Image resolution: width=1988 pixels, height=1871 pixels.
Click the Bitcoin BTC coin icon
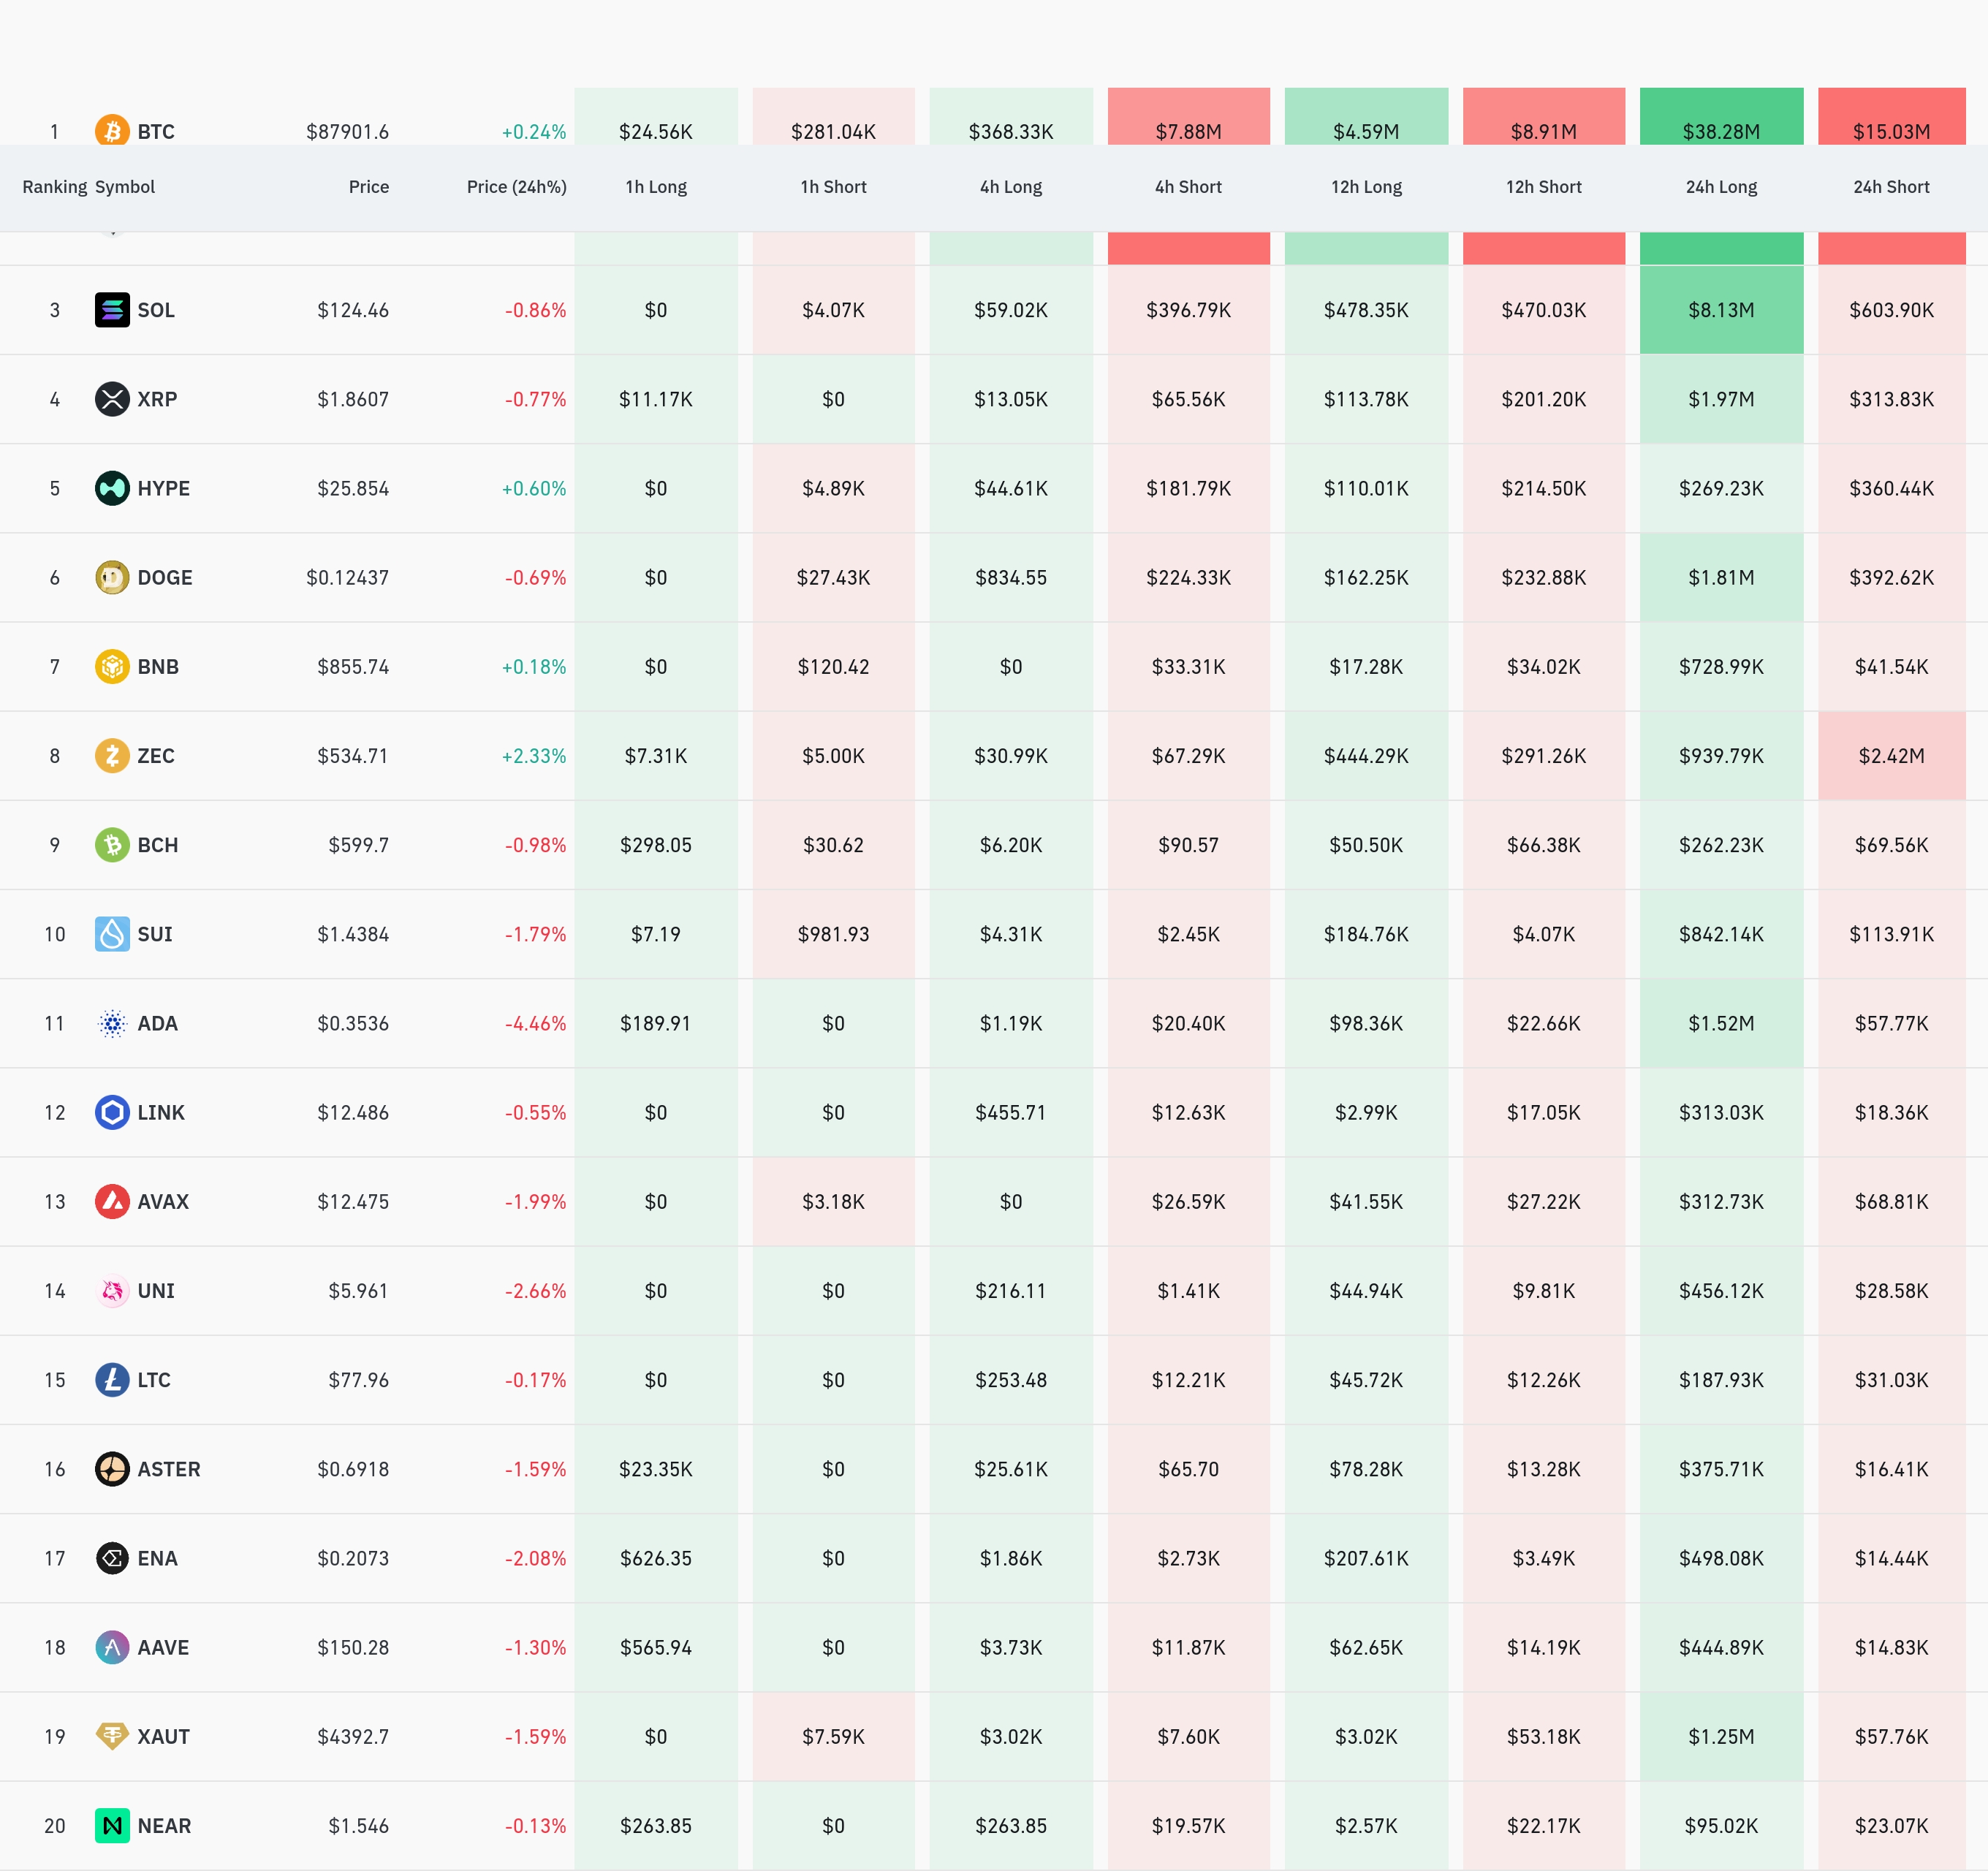(x=112, y=130)
